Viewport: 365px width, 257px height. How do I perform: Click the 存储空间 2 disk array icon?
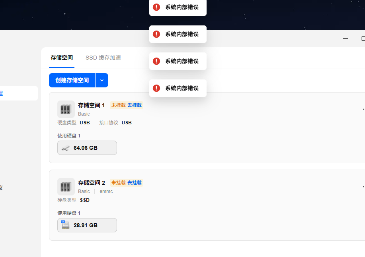click(66, 187)
